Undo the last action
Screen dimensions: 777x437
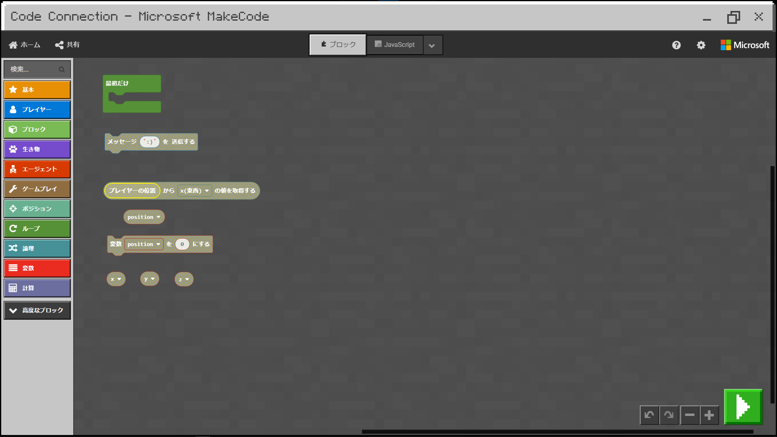(x=649, y=415)
